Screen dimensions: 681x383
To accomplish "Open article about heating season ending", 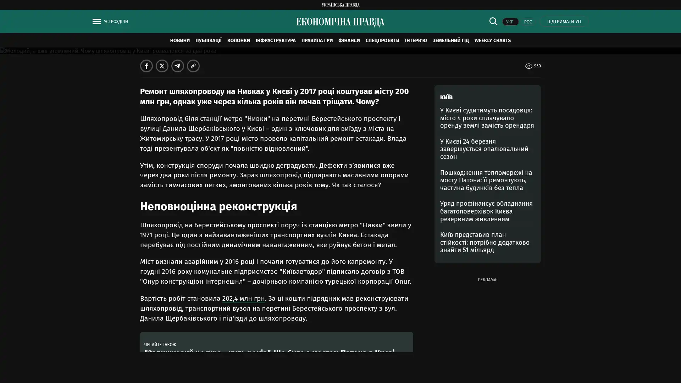I will [x=484, y=149].
